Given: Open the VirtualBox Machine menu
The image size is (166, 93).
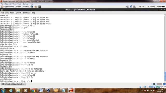Looking at the screenshot, I should 8,4.
